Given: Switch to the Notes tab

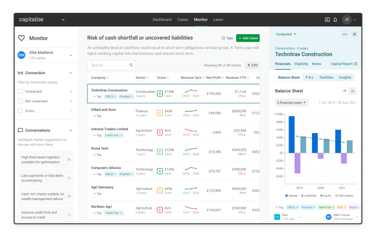Looking at the screenshot, I should click(317, 64).
